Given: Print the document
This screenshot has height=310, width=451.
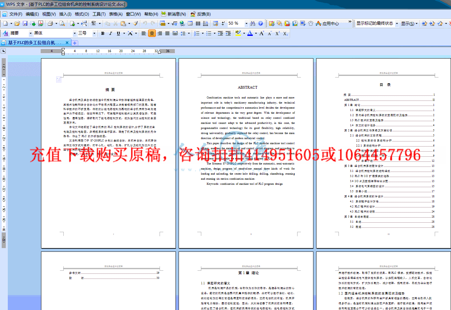Looking at the screenshot, I should pyautogui.click(x=50, y=23).
